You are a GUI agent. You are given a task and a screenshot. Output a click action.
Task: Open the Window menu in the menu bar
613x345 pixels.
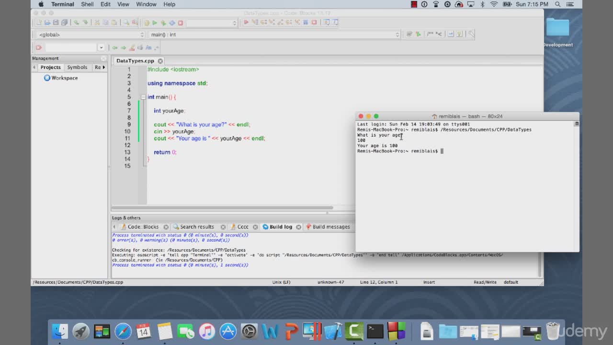(x=146, y=4)
